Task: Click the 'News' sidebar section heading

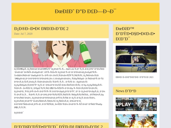Action: pyautogui.click(x=126, y=91)
